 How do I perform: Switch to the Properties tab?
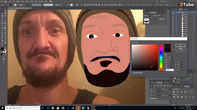point(175,9)
